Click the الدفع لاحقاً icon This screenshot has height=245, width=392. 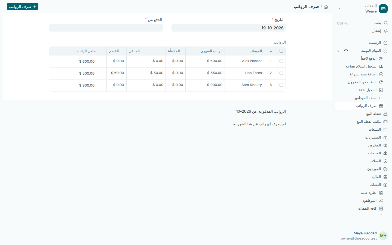click(381, 59)
